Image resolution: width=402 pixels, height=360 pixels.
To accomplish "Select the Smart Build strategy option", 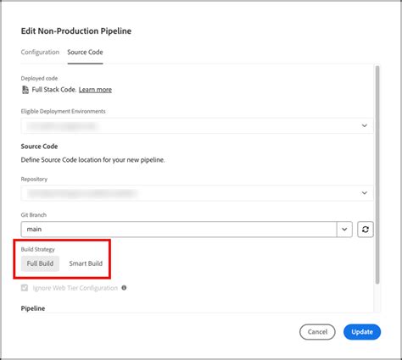I will (x=86, y=263).
